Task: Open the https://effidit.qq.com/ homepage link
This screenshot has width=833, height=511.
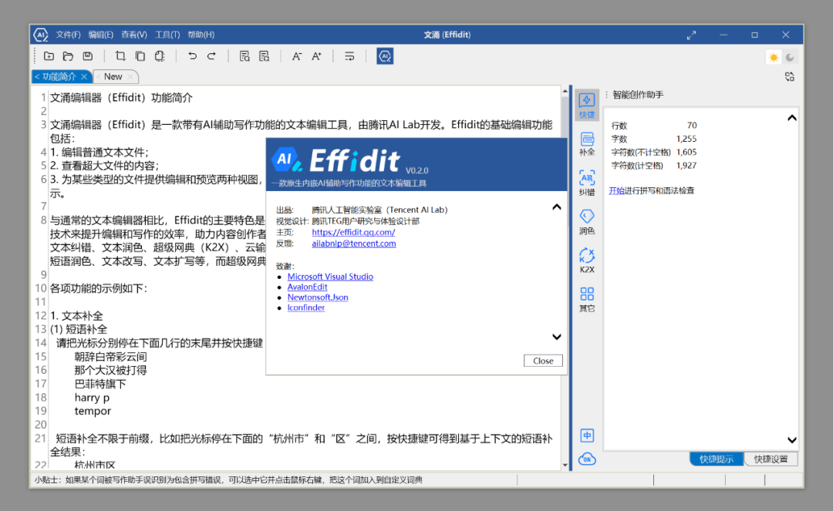Action: click(353, 232)
